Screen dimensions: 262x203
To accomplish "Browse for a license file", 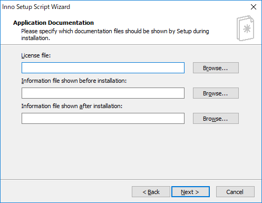I will click(216, 67).
